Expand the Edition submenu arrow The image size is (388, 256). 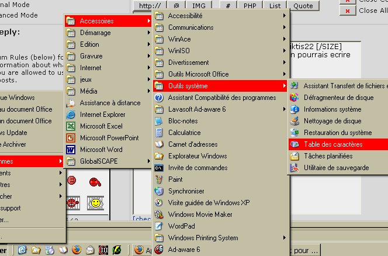click(x=149, y=44)
